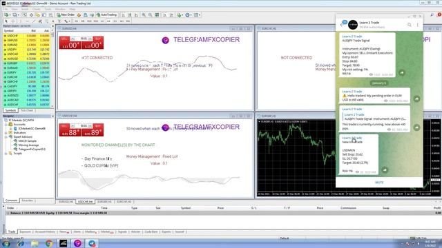Select the line chart style icon

(136, 15)
